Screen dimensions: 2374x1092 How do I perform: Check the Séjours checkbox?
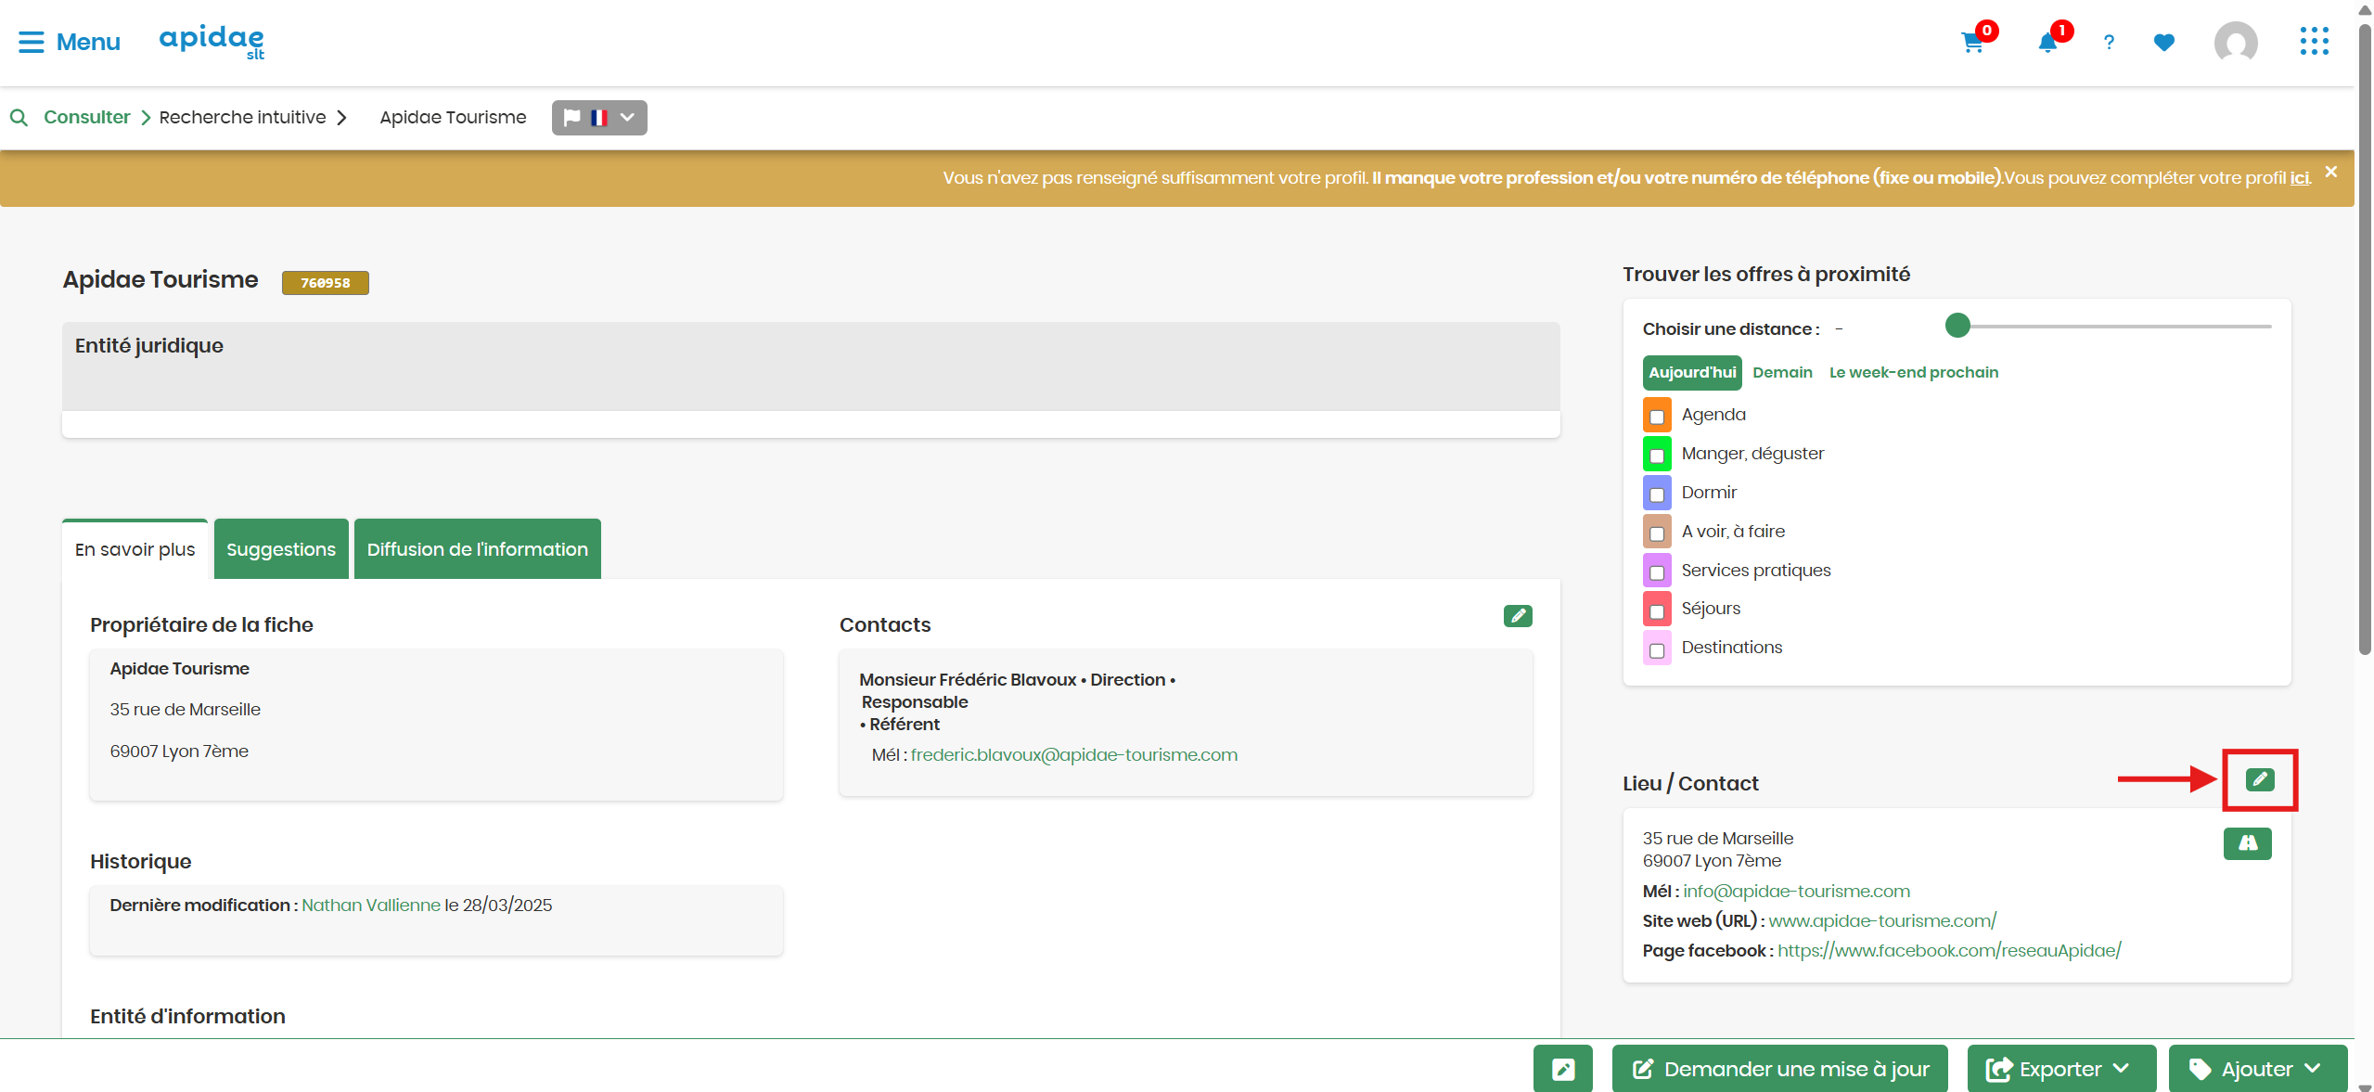pos(1657,611)
